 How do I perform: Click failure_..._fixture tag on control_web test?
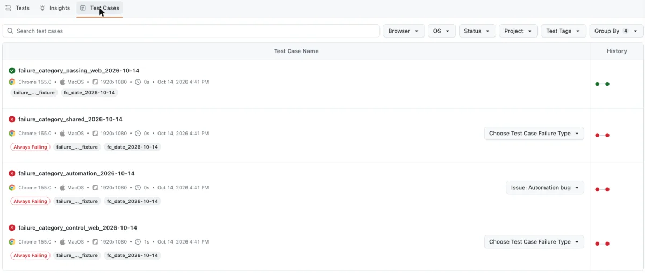tap(77, 256)
